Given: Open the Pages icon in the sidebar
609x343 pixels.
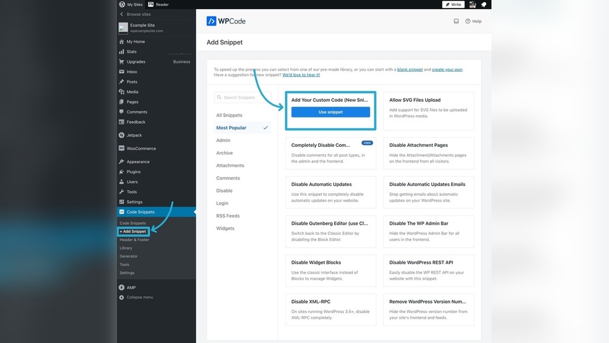Looking at the screenshot, I should point(122,102).
